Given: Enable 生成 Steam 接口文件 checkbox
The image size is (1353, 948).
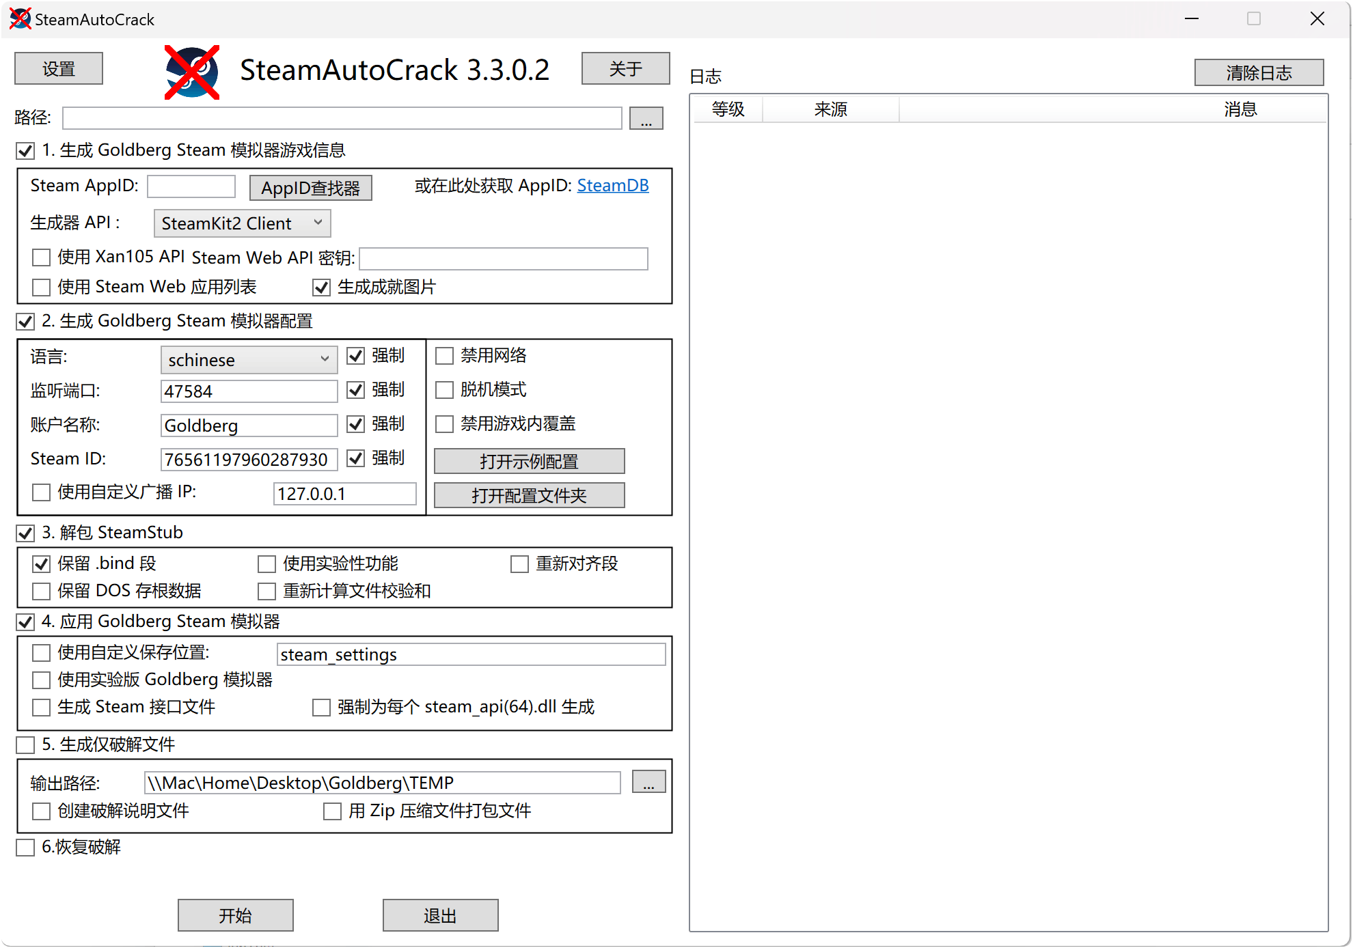Looking at the screenshot, I should tap(42, 708).
